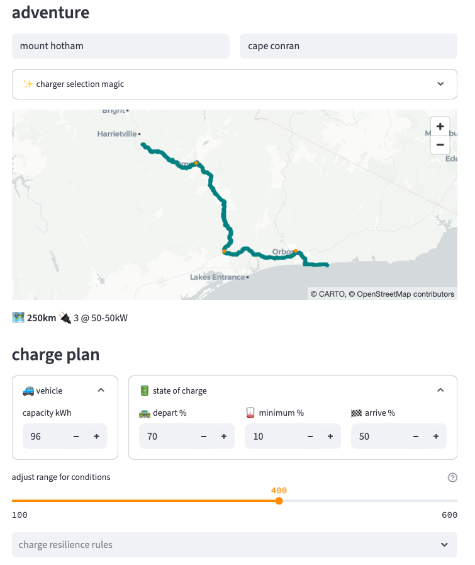Click the range slider handle at 400
Image resolution: width=475 pixels, height=565 pixels.
(x=279, y=501)
